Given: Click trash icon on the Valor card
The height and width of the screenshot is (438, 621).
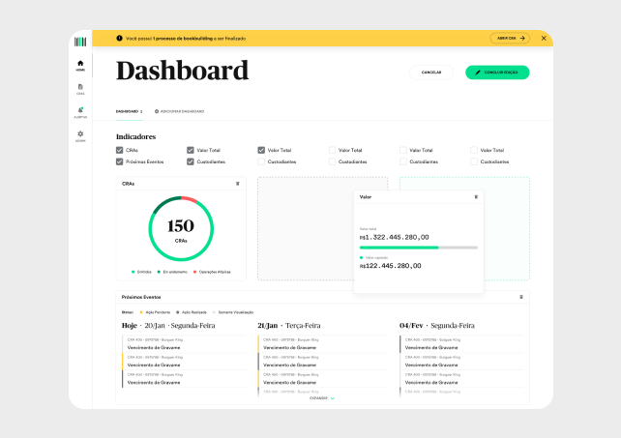Looking at the screenshot, I should coord(476,196).
